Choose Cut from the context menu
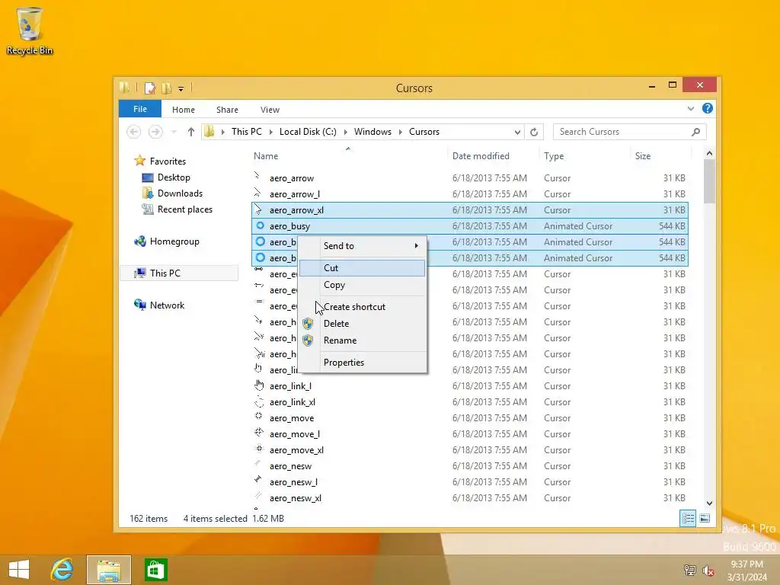 [x=362, y=267]
